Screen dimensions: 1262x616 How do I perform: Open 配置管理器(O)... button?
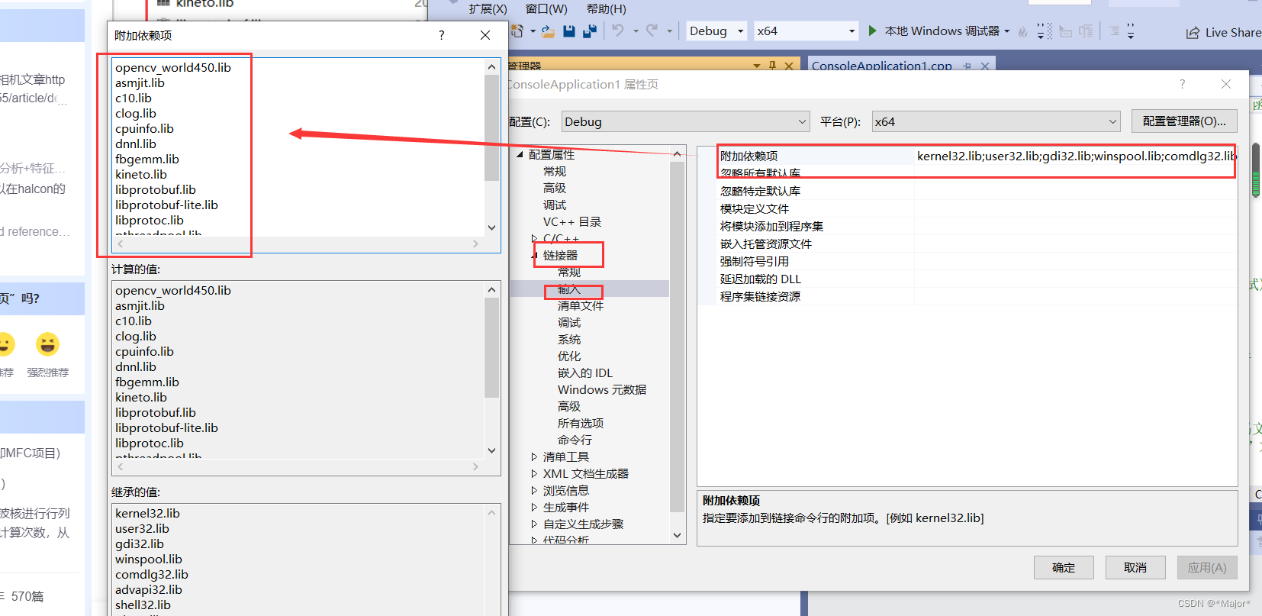(x=1184, y=121)
